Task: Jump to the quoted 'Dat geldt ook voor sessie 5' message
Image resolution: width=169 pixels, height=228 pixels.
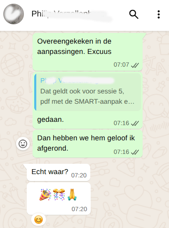Action: [87, 92]
